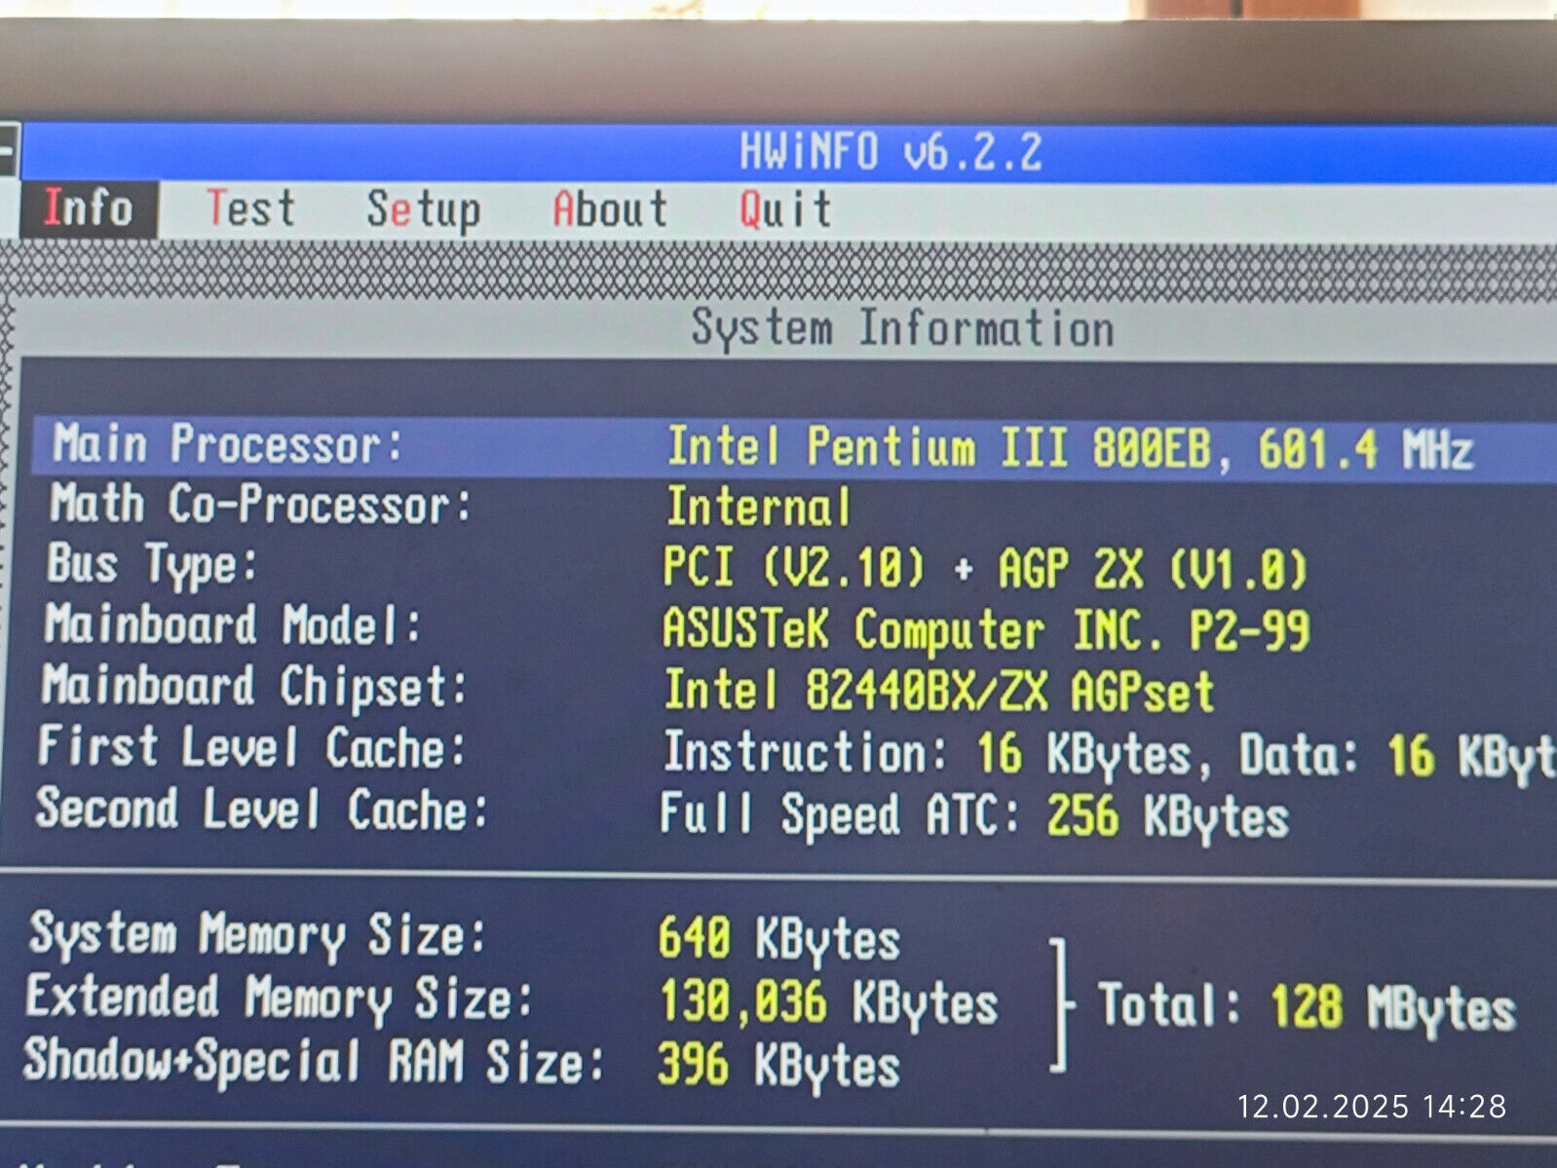Click the Shadow+Special RAM Size label

[x=313, y=1061]
